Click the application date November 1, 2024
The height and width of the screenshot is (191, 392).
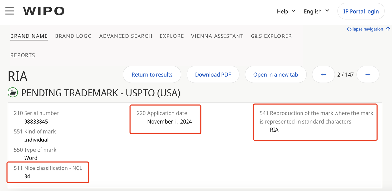170,122
